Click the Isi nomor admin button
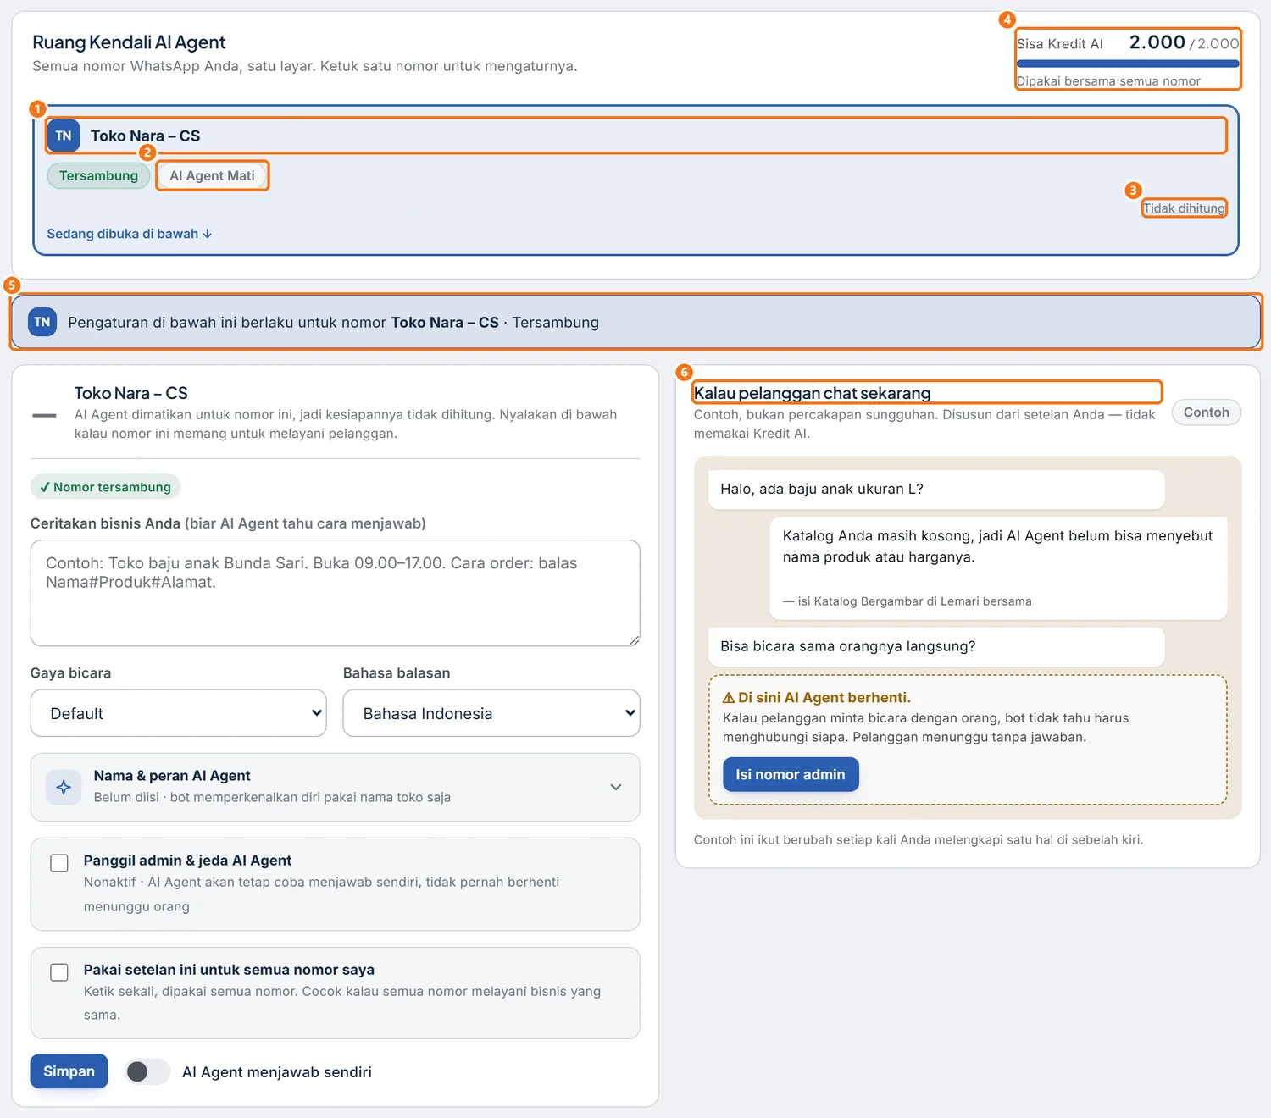Image resolution: width=1271 pixels, height=1118 pixels. (791, 774)
